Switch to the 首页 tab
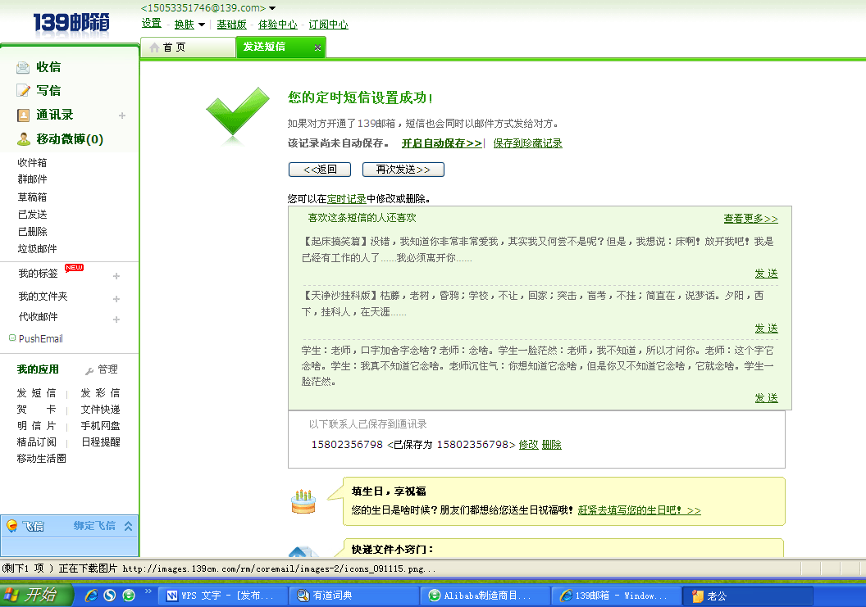This screenshot has width=866, height=607. [188, 48]
